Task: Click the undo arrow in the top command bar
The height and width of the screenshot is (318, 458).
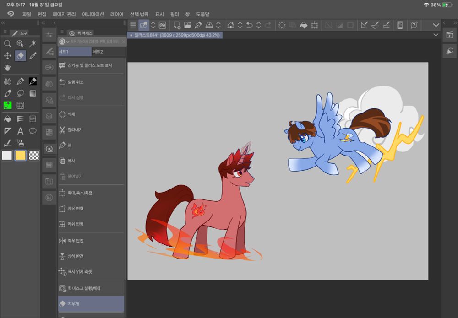Action: point(249,25)
